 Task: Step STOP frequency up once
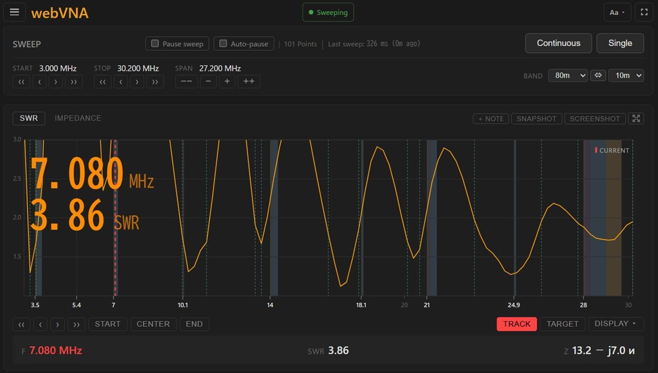(x=137, y=82)
